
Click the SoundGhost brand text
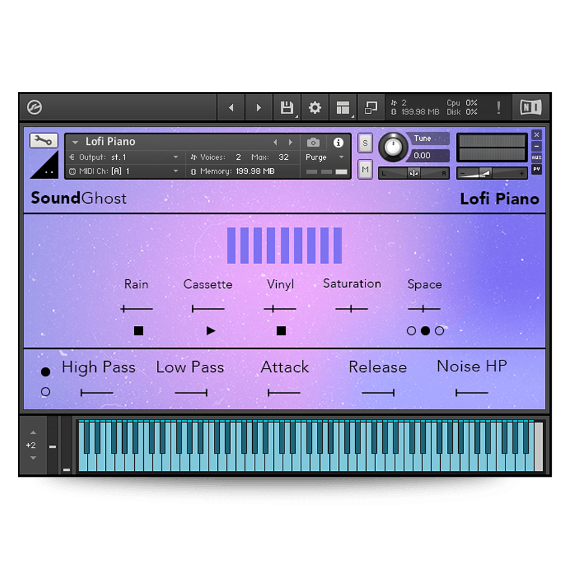click(x=78, y=198)
